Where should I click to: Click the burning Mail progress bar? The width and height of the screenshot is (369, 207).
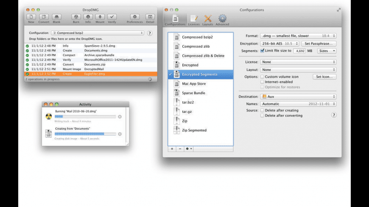tap(85, 117)
